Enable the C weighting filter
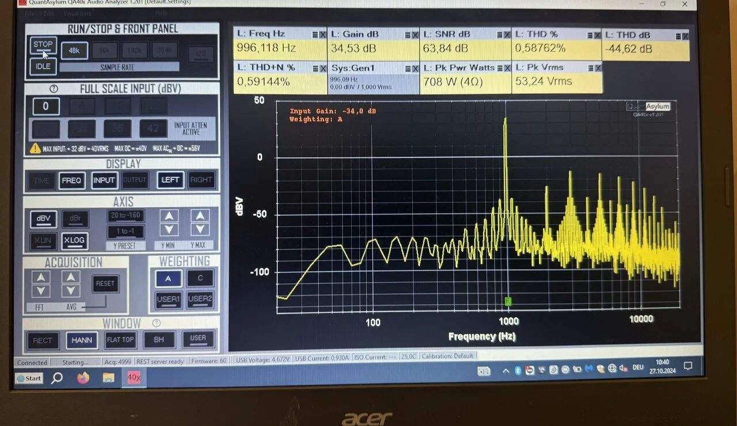737x426 pixels. [x=200, y=278]
